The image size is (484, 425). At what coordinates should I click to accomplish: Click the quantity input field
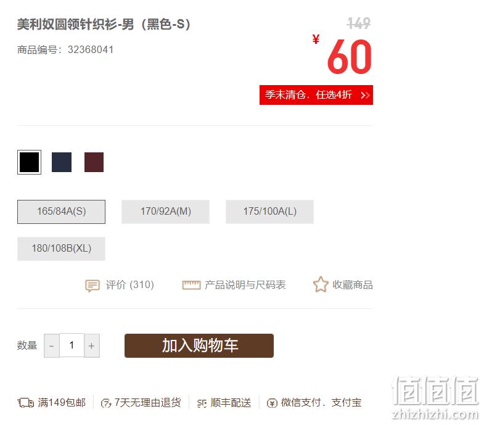point(72,345)
